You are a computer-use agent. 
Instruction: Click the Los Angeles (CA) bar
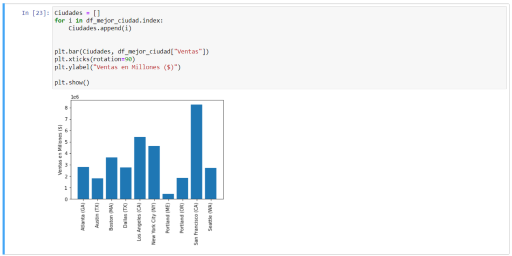(x=140, y=168)
